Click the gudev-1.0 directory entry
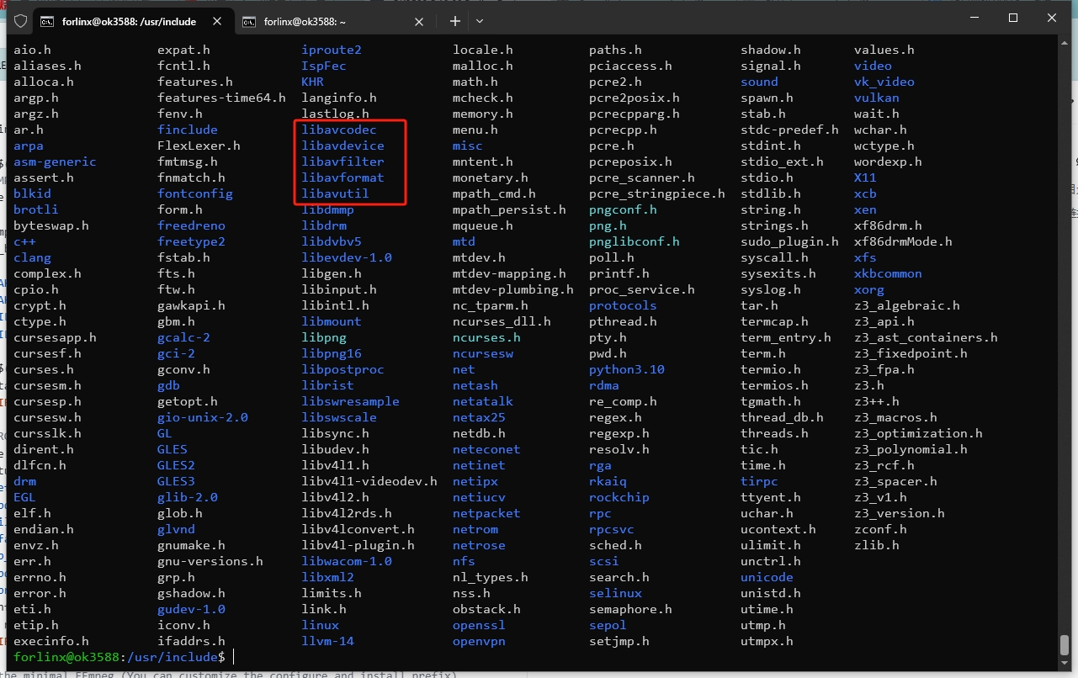The width and height of the screenshot is (1078, 678). [191, 609]
